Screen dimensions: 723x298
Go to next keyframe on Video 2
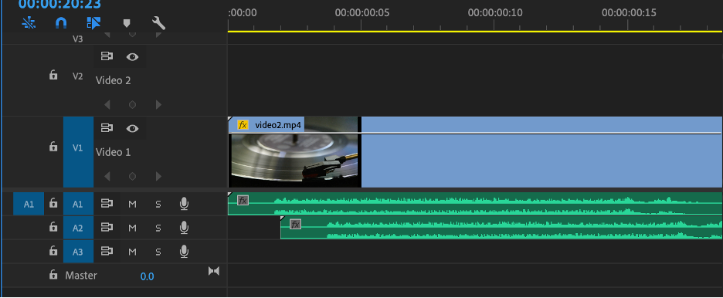pos(158,104)
